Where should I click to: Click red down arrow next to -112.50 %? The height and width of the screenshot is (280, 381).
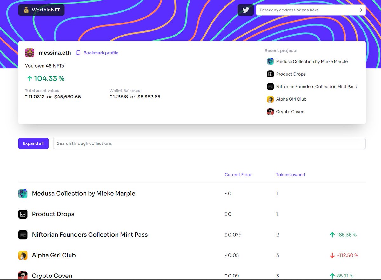pyautogui.click(x=332, y=255)
